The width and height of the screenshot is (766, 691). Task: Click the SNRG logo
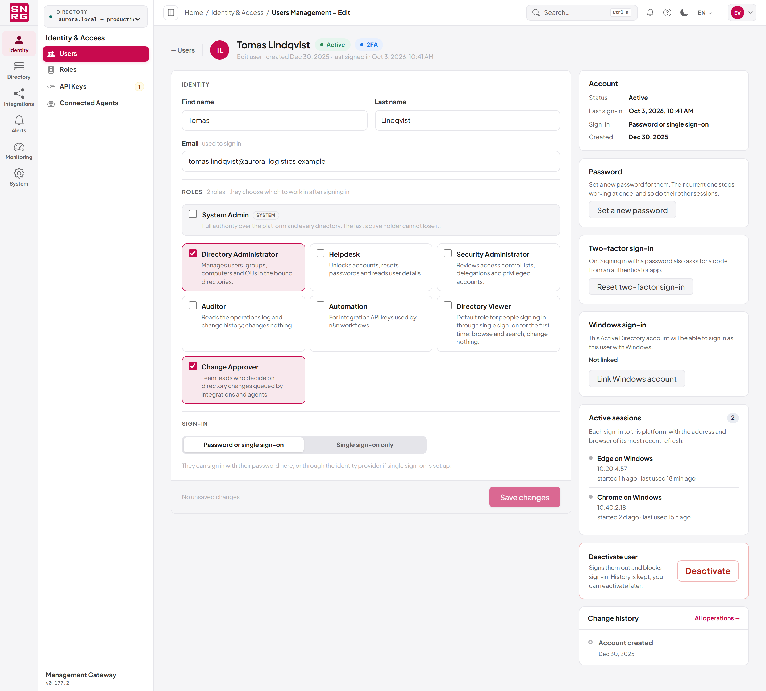(x=19, y=12)
